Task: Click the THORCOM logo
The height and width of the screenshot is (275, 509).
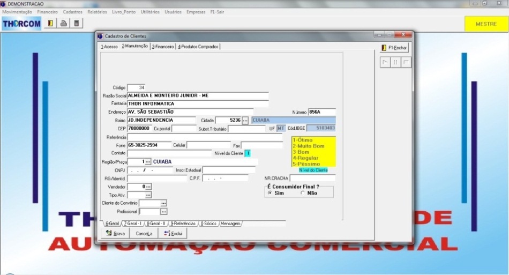Action: click(x=21, y=24)
